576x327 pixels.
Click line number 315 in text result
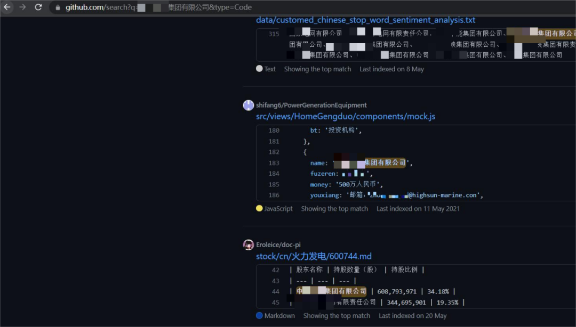274,34
